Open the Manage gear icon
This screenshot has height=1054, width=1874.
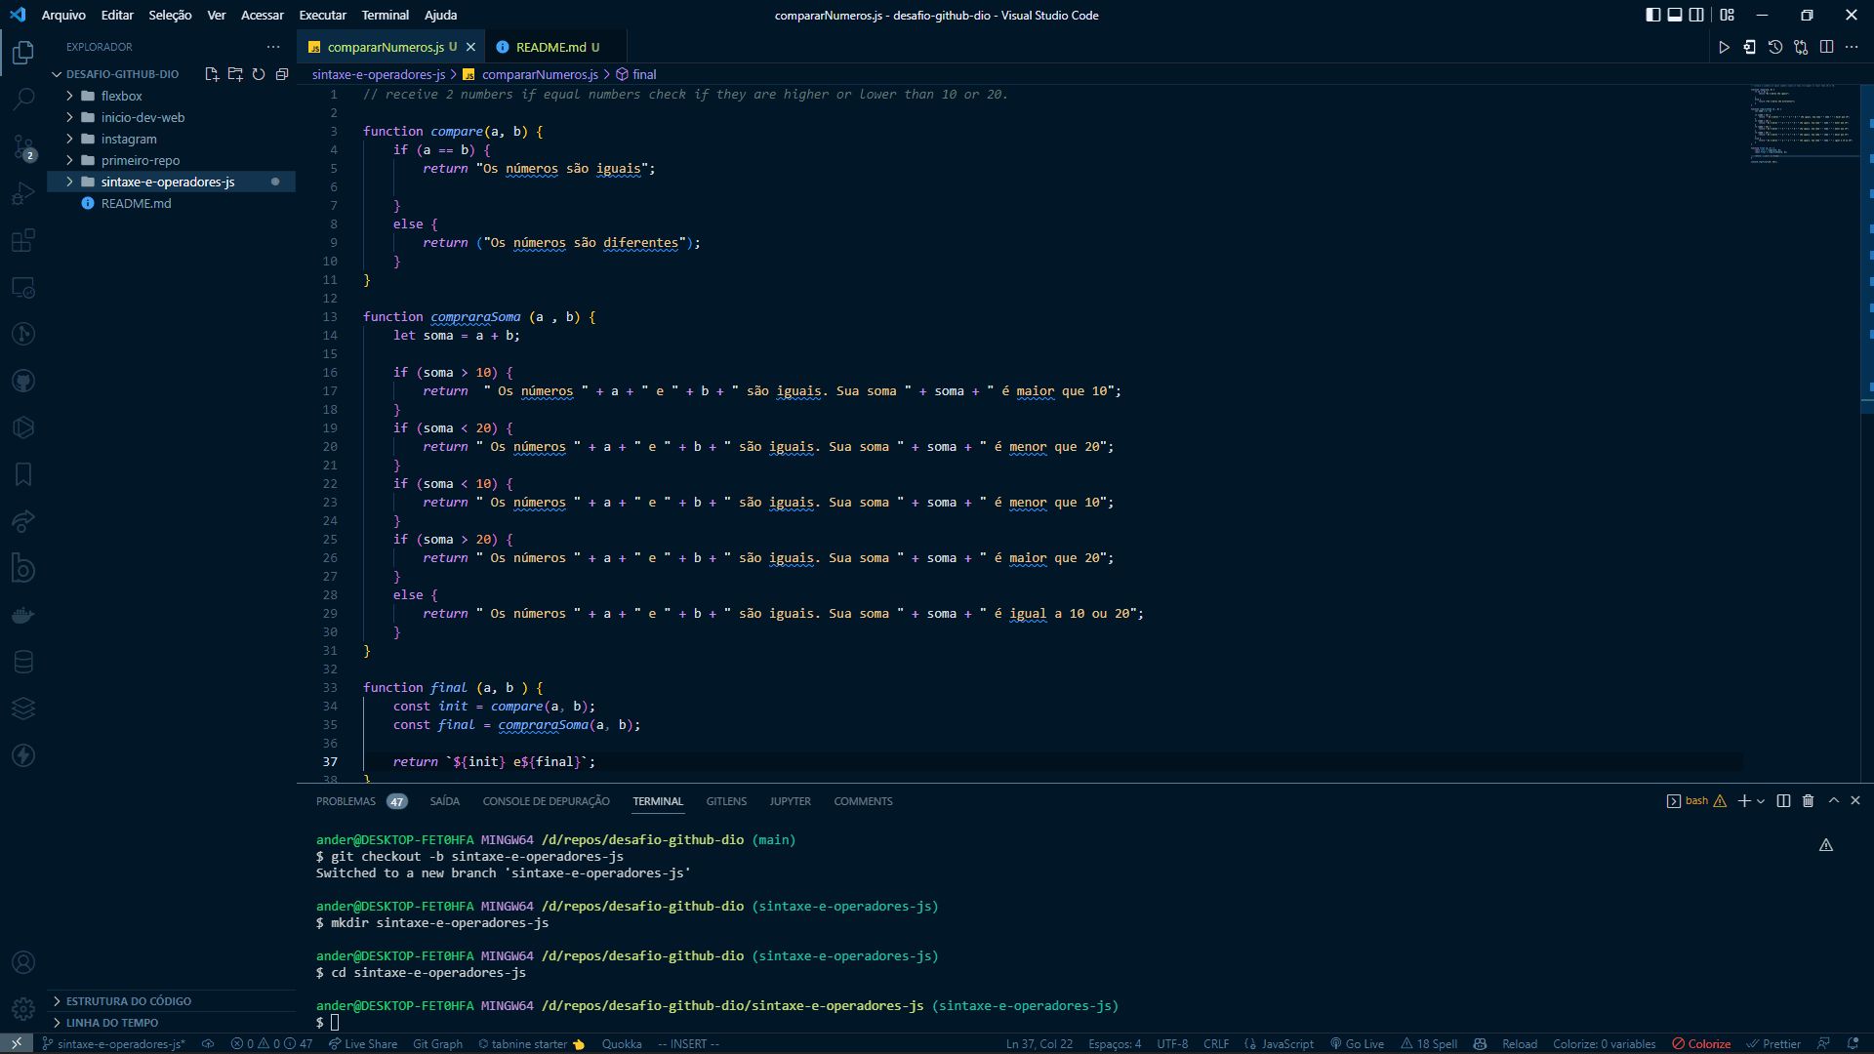(x=23, y=1009)
